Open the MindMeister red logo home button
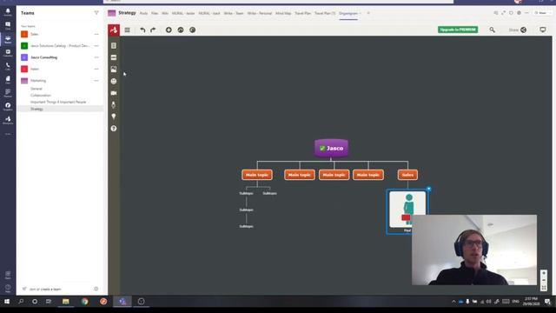Image resolution: width=556 pixels, height=313 pixels. point(114,30)
